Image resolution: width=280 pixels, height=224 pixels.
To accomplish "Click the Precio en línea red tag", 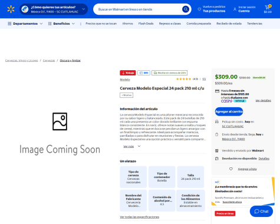I will [225, 213].
